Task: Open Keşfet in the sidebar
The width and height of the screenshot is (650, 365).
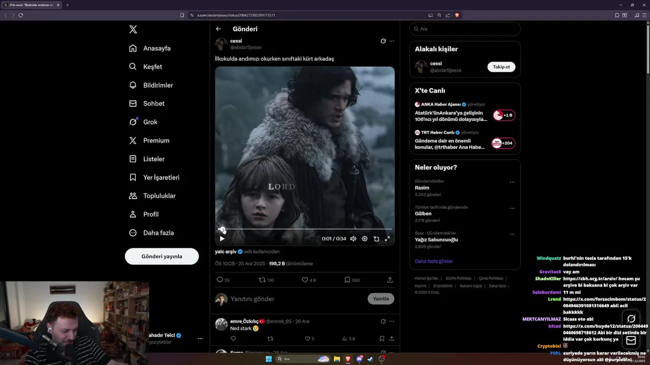Action: [146, 66]
